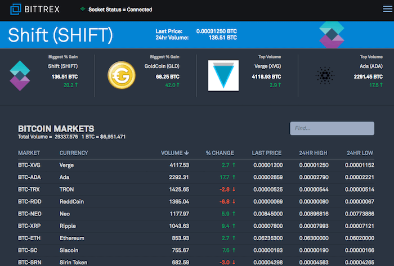Open the hamburger menu
The height and width of the screenshot is (266, 394).
(x=387, y=9)
